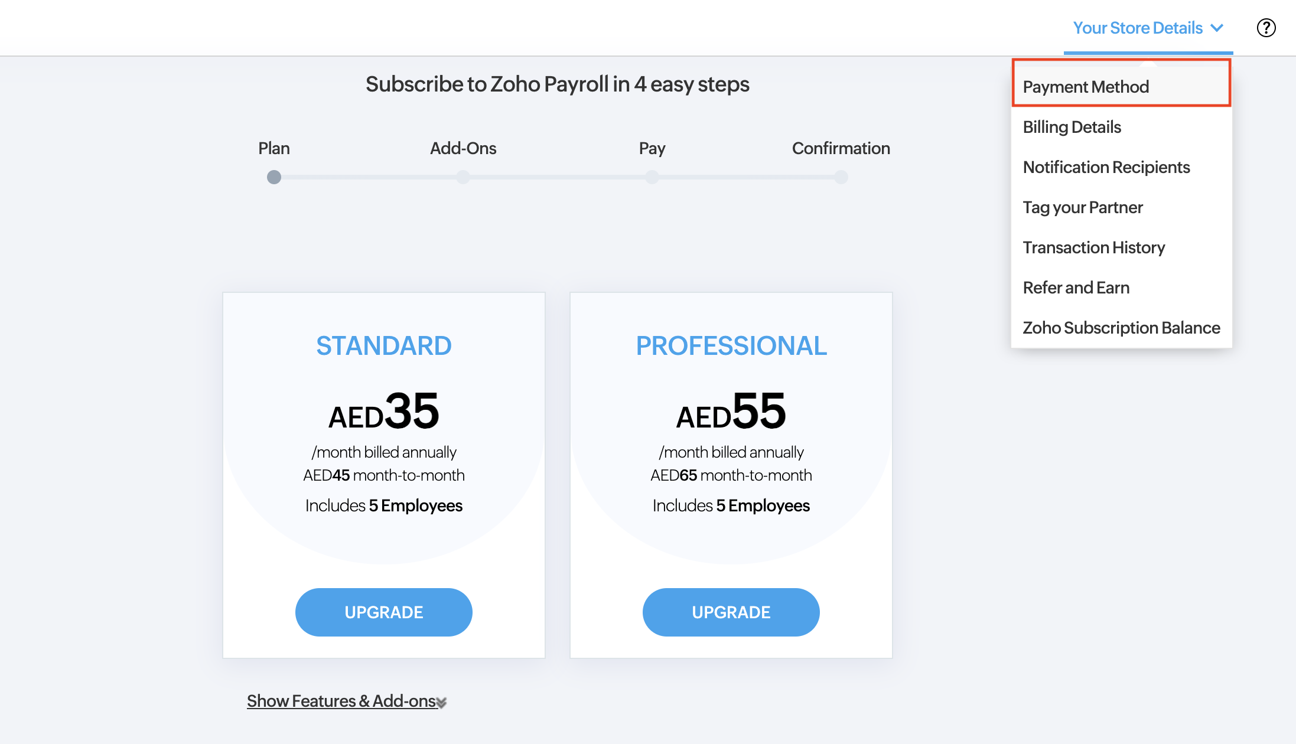Open Billing Details menu entry

[x=1072, y=127]
